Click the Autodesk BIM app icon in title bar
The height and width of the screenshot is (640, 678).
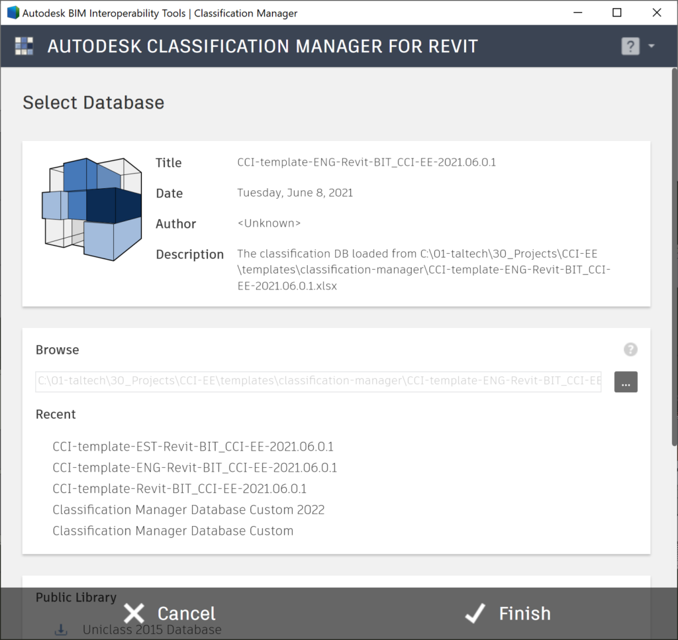click(x=13, y=13)
